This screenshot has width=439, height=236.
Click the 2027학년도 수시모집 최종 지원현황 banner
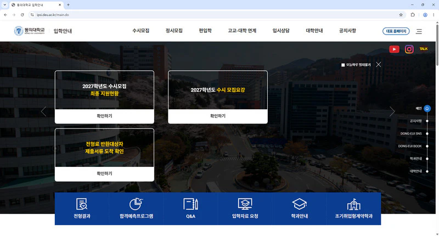tap(104, 90)
